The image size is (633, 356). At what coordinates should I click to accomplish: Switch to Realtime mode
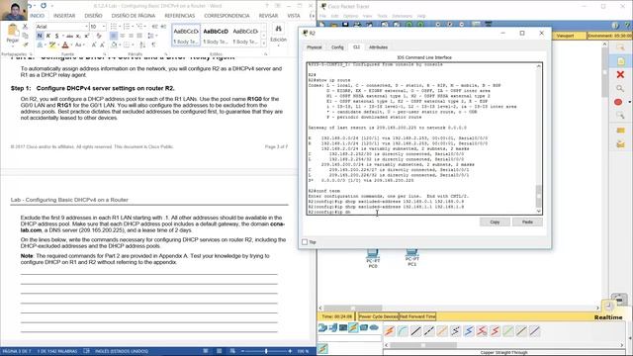pyautogui.click(x=608, y=317)
